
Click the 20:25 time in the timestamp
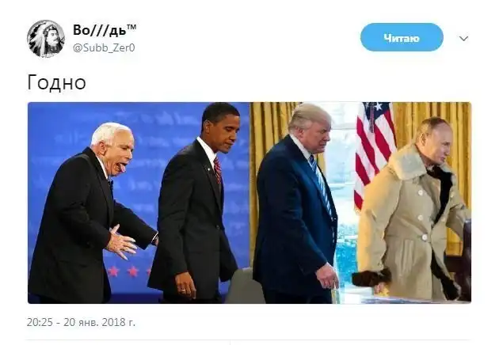coord(40,322)
